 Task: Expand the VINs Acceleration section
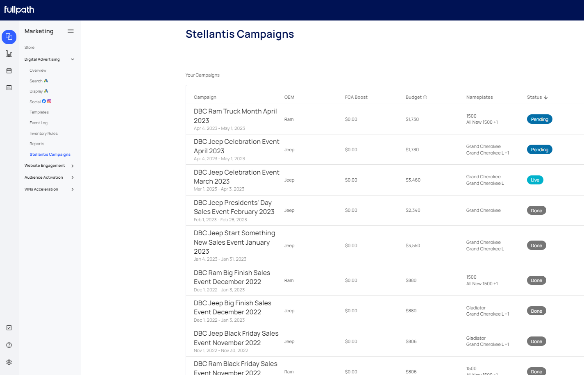73,189
